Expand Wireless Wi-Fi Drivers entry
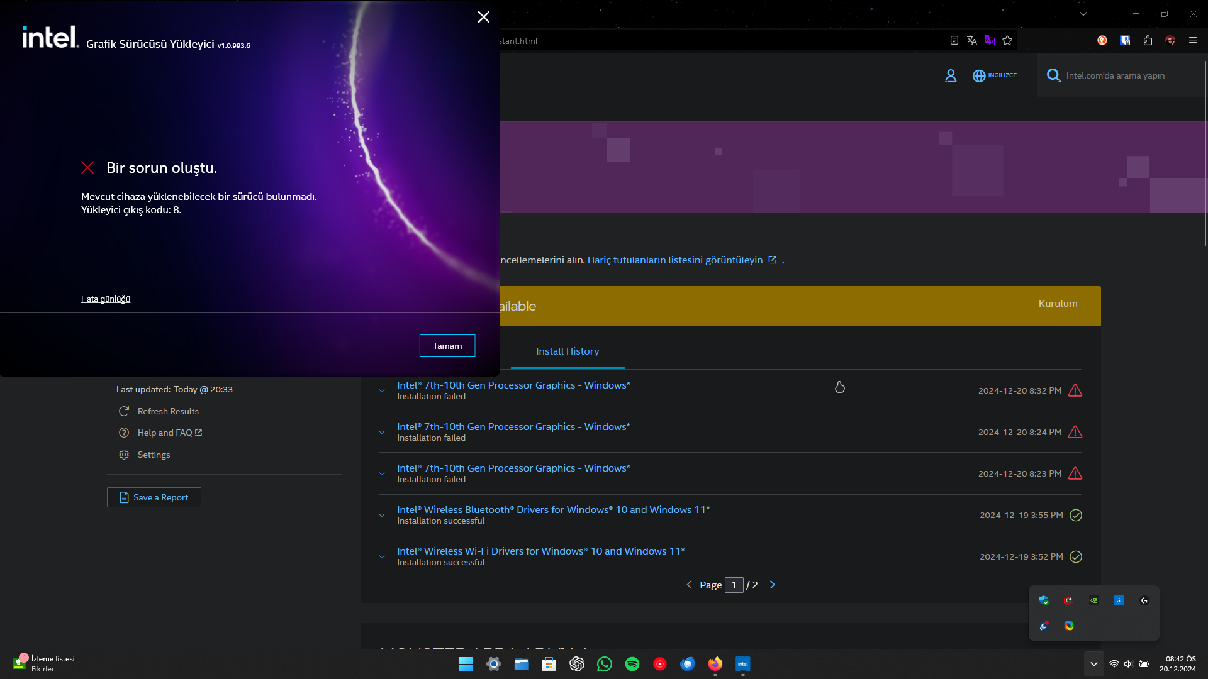The width and height of the screenshot is (1208, 679). (x=382, y=556)
